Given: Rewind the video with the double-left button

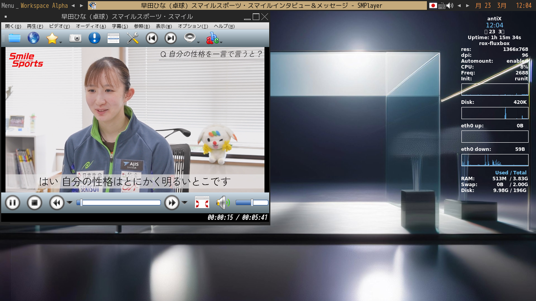Looking at the screenshot, I should click(57, 203).
